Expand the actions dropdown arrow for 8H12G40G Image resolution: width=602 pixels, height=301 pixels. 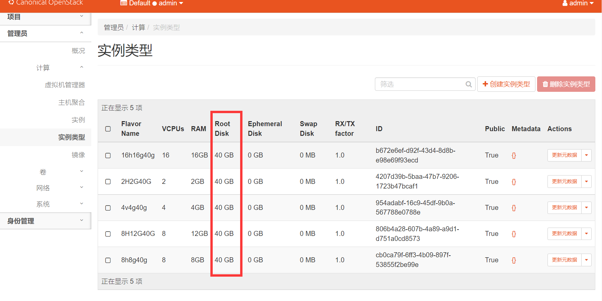586,234
